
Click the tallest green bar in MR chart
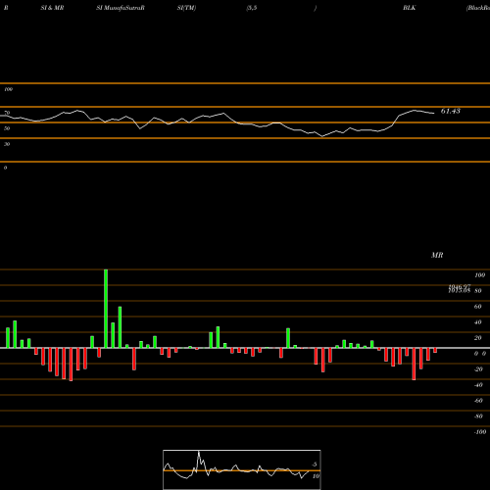click(x=106, y=309)
